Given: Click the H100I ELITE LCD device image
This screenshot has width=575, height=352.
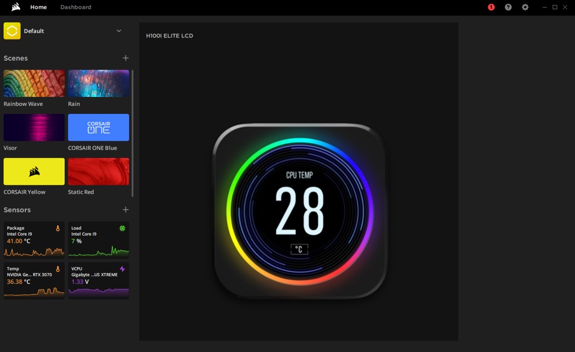Looking at the screenshot, I should coord(300,211).
